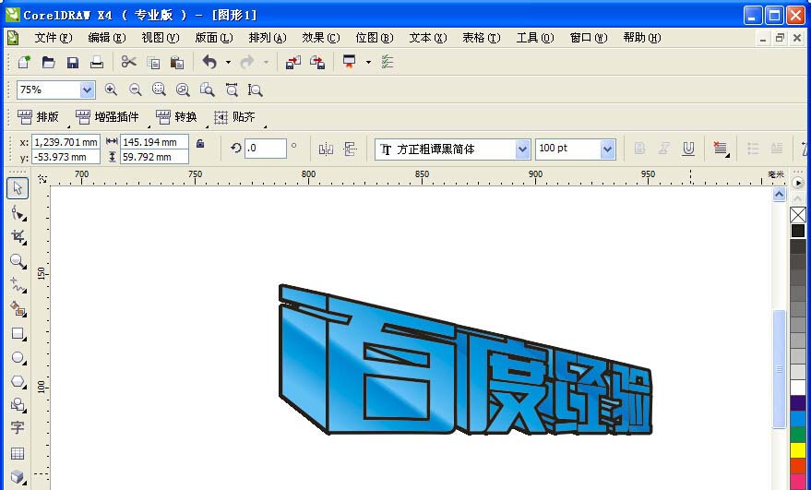Zoom to selected objects icon
Image resolution: width=811 pixels, height=490 pixels.
(x=159, y=90)
